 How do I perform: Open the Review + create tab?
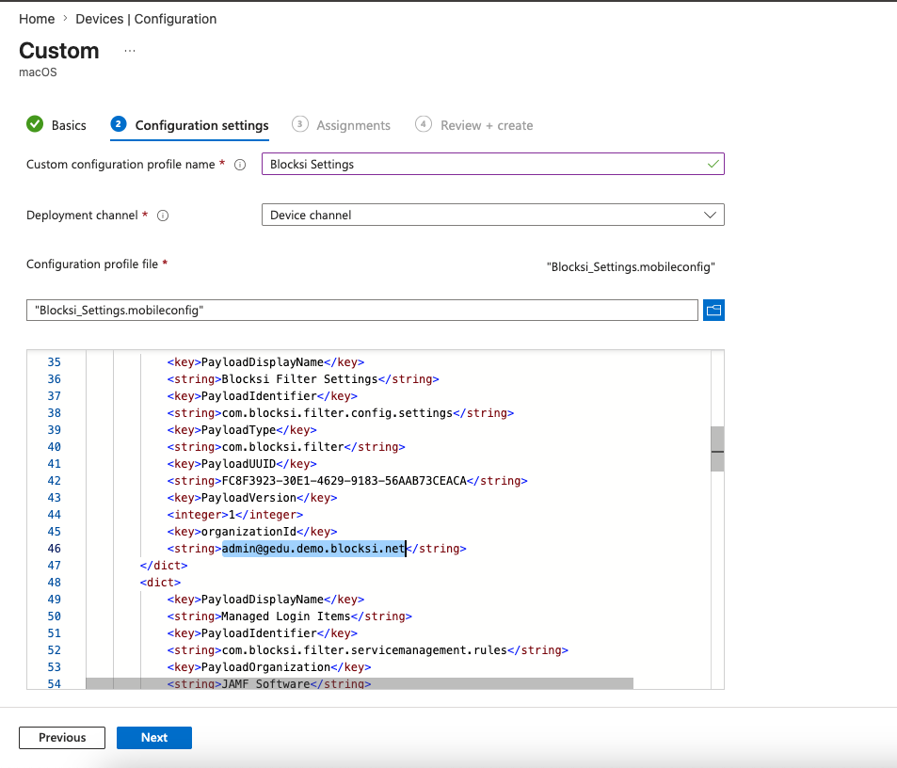487,125
